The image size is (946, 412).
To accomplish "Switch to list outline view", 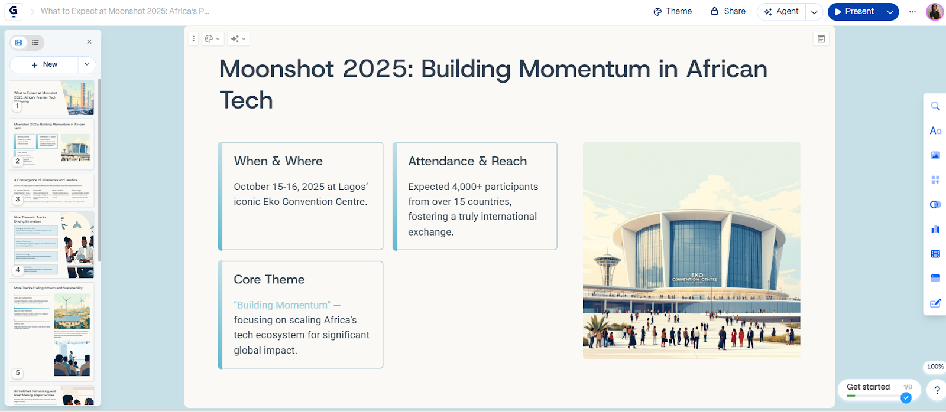I will pos(35,42).
